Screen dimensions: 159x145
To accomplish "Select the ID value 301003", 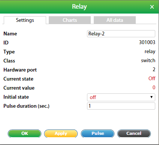I will [147, 42].
